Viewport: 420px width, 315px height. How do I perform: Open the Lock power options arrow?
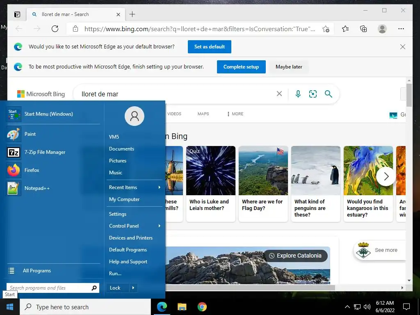(x=133, y=288)
